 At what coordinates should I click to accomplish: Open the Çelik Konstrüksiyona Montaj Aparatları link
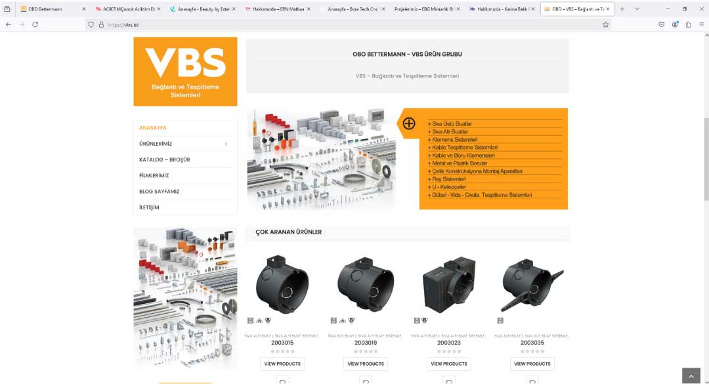[x=475, y=171]
